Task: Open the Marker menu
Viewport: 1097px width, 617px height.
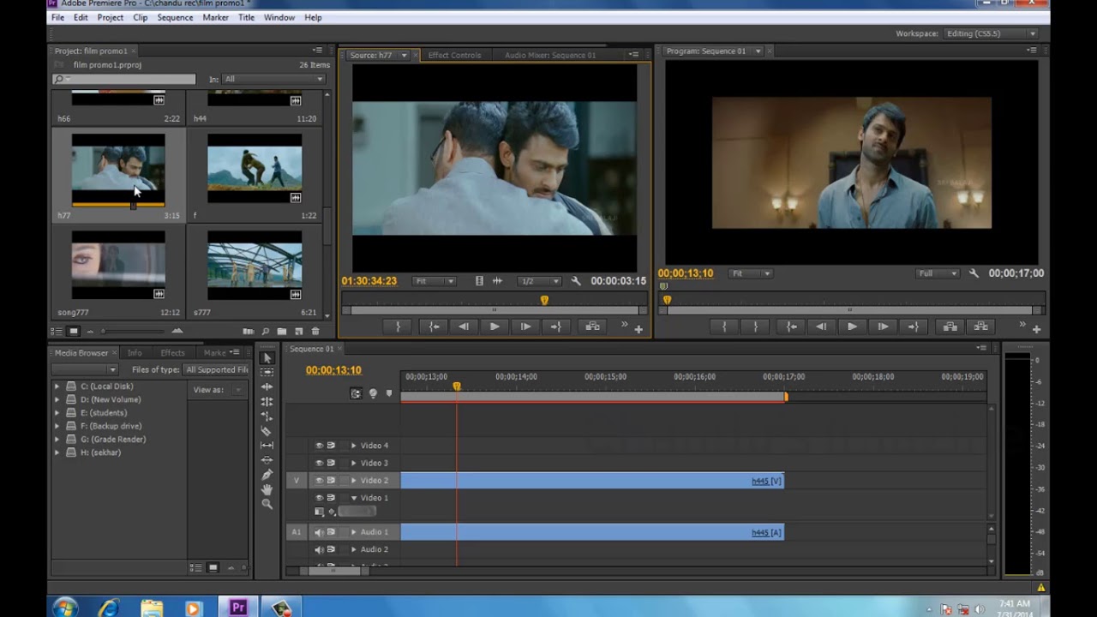Action: point(215,17)
